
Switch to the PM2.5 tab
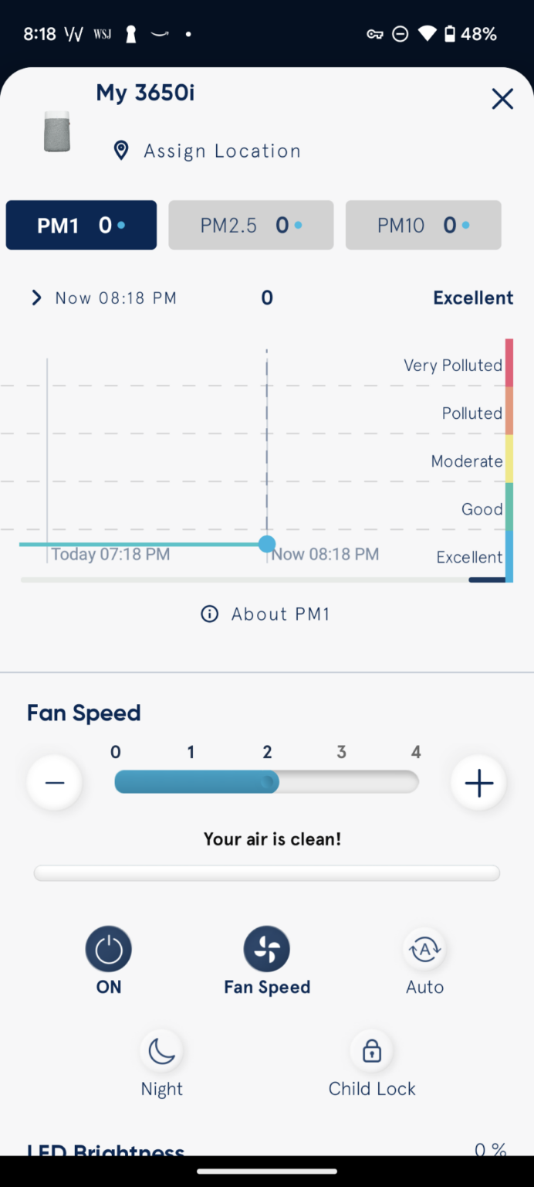[251, 225]
